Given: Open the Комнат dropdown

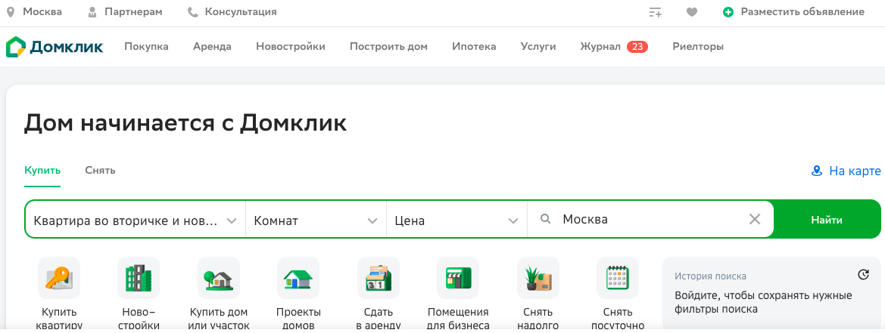Looking at the screenshot, I should click(x=316, y=220).
